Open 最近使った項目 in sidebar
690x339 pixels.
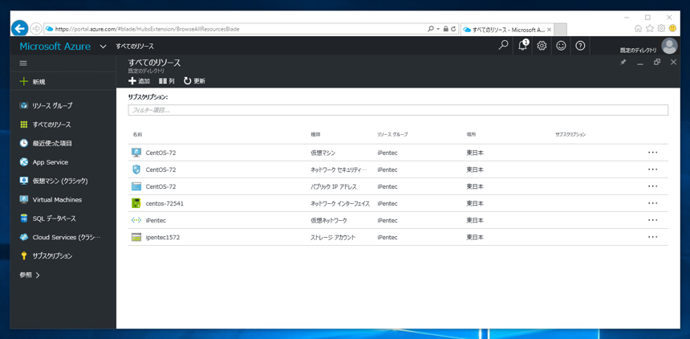click(46, 143)
